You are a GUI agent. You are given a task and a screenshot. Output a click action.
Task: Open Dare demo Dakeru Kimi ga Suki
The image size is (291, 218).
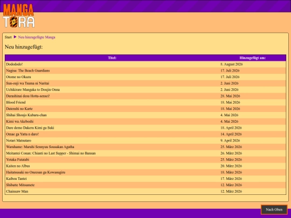(x=30, y=128)
